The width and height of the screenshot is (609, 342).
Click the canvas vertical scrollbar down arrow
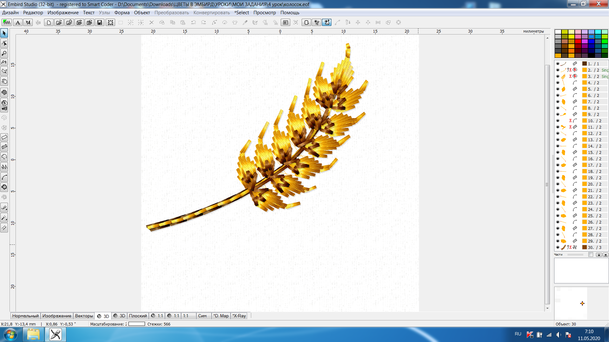click(547, 308)
